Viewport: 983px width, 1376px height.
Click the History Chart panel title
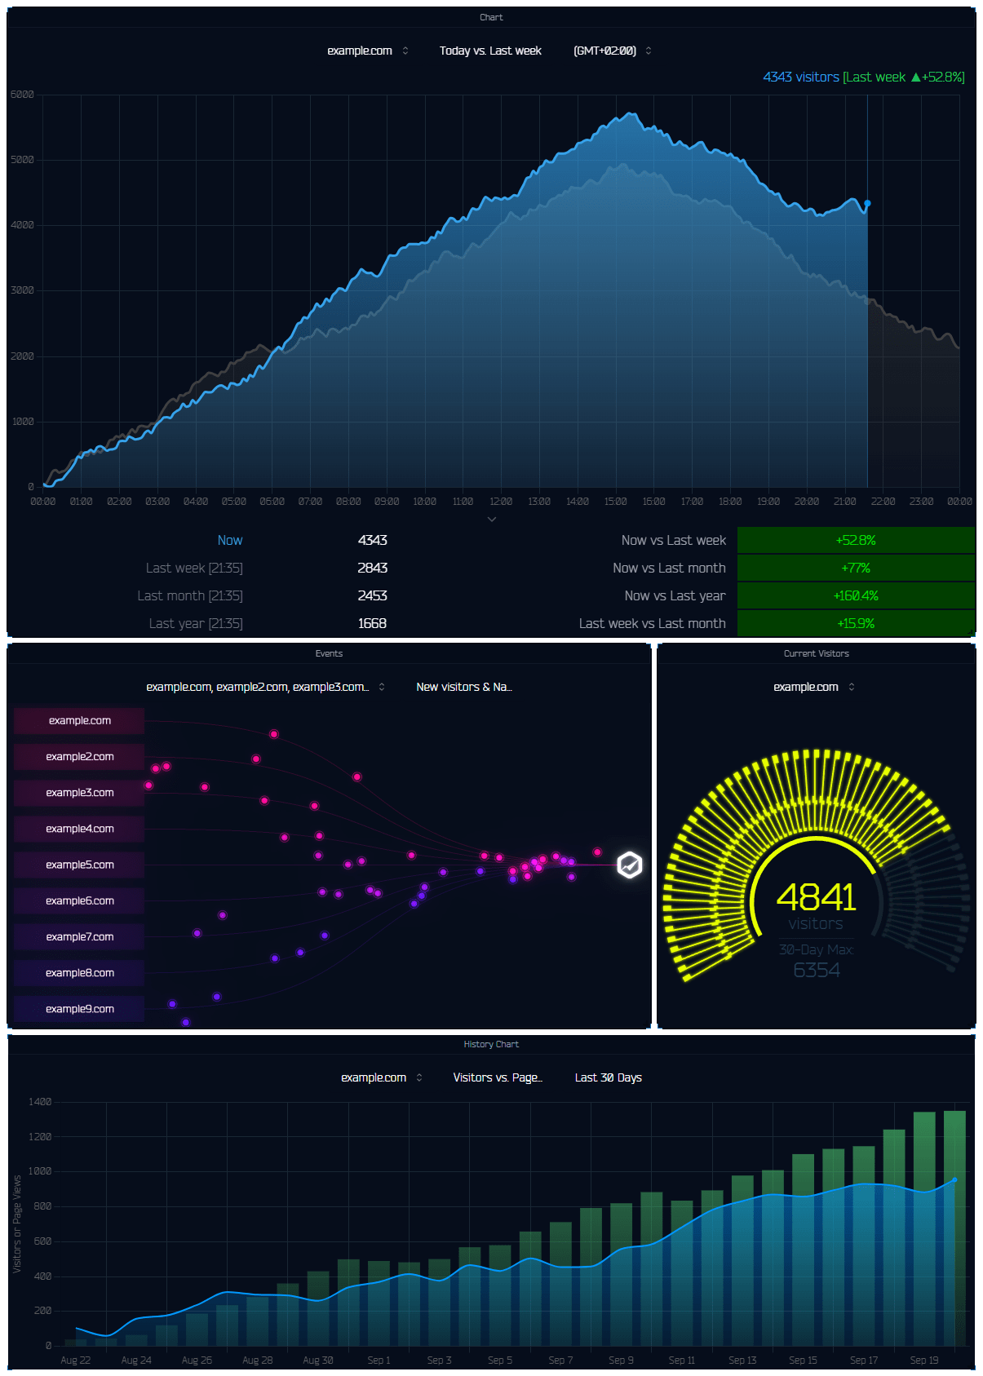(491, 1044)
